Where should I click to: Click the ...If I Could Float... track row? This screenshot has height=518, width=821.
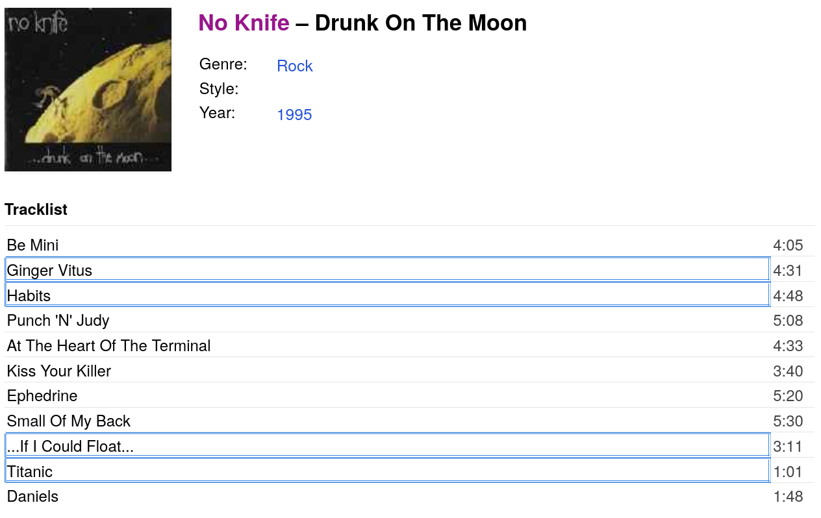coord(387,446)
